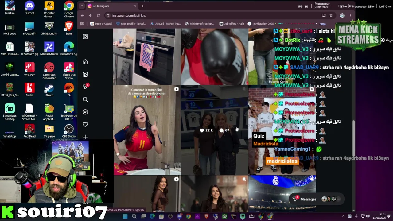Open Instagram Home from the sidebar
Screen dimensions: 393x221
click(85, 62)
